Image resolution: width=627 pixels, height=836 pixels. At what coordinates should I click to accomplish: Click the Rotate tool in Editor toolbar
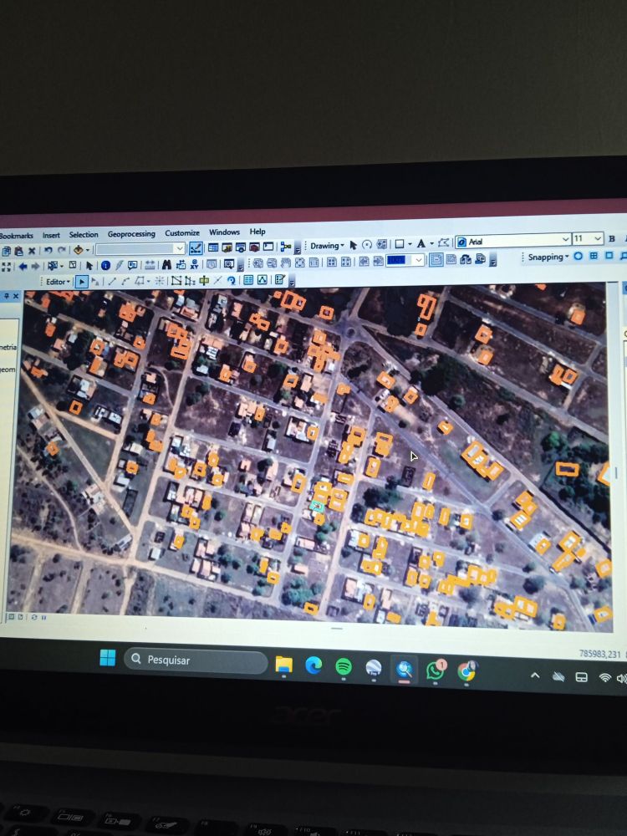coord(231,280)
